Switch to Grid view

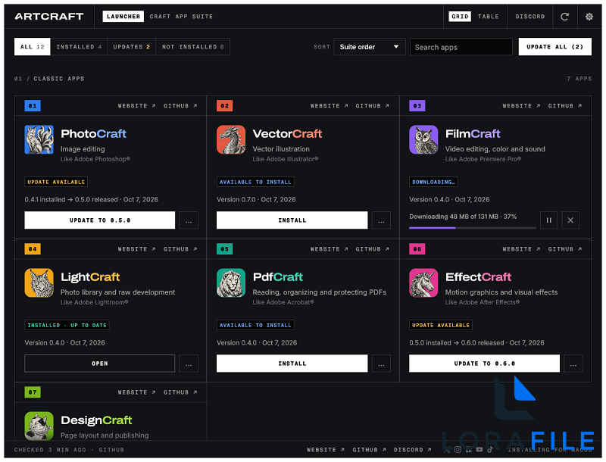(460, 17)
